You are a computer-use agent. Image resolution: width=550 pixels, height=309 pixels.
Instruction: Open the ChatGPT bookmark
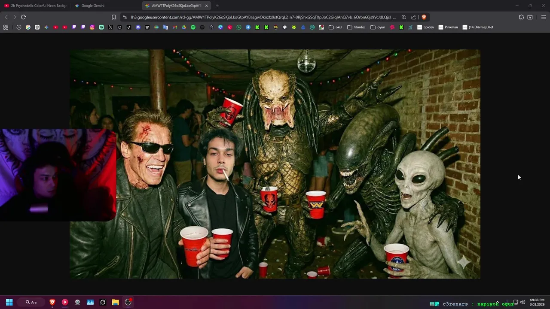pyautogui.click(x=37, y=27)
